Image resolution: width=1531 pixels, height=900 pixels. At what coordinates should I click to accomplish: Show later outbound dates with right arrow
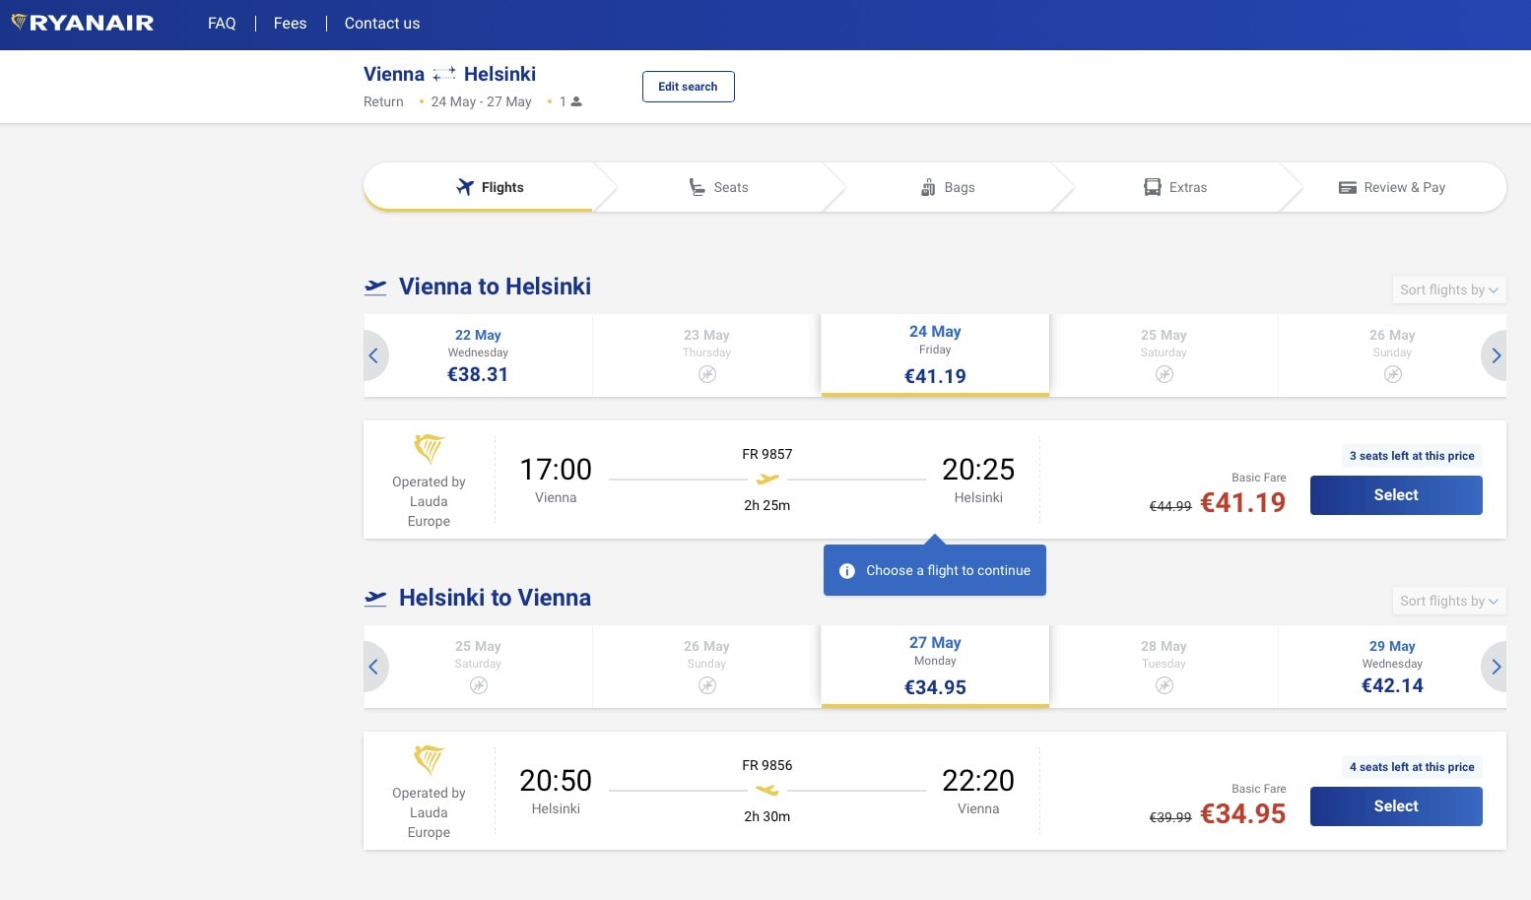tap(1495, 355)
